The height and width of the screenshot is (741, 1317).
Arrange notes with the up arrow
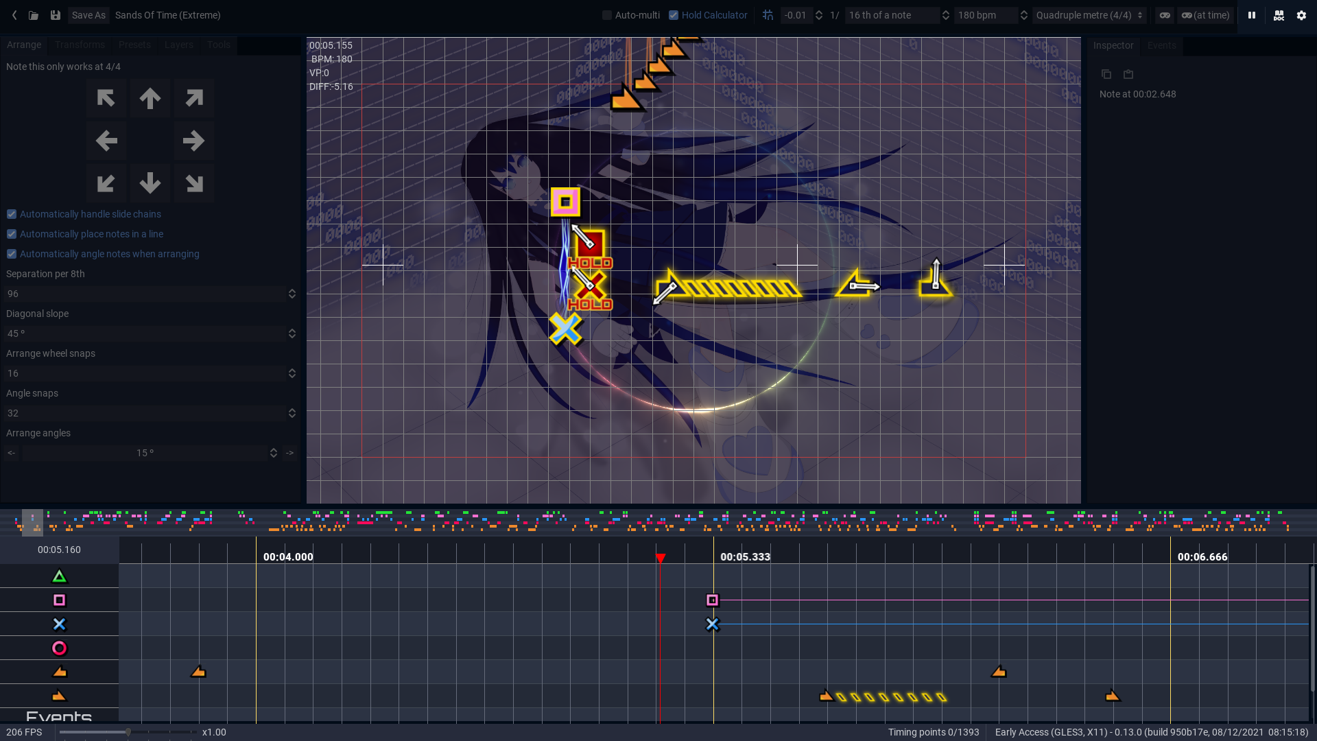pos(150,98)
